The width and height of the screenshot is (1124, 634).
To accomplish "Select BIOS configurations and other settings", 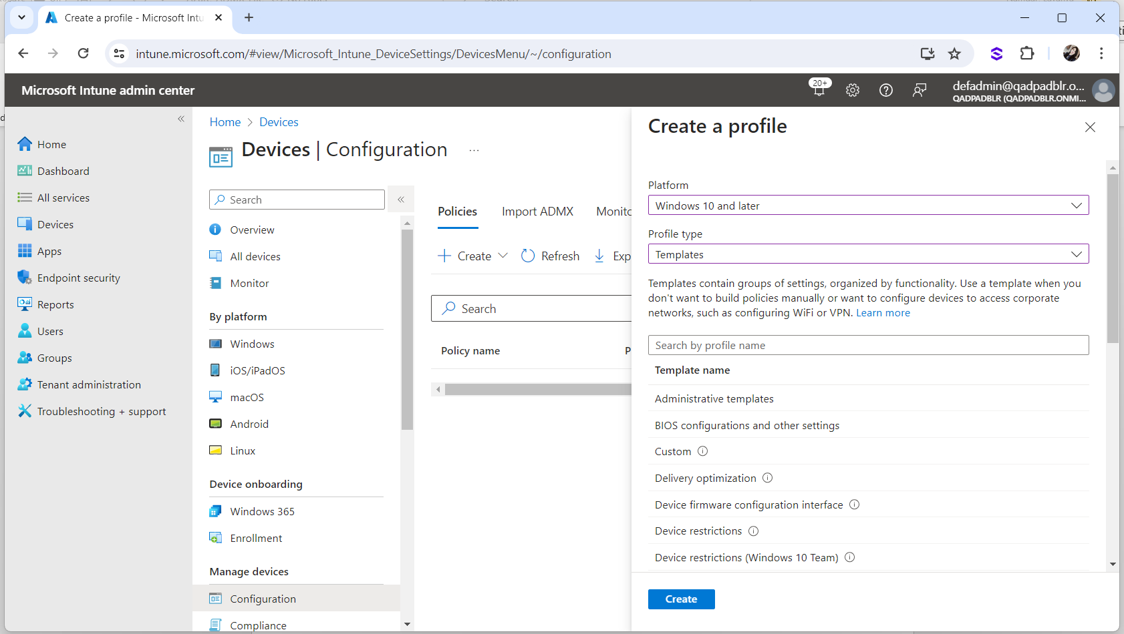I will 868,425.
